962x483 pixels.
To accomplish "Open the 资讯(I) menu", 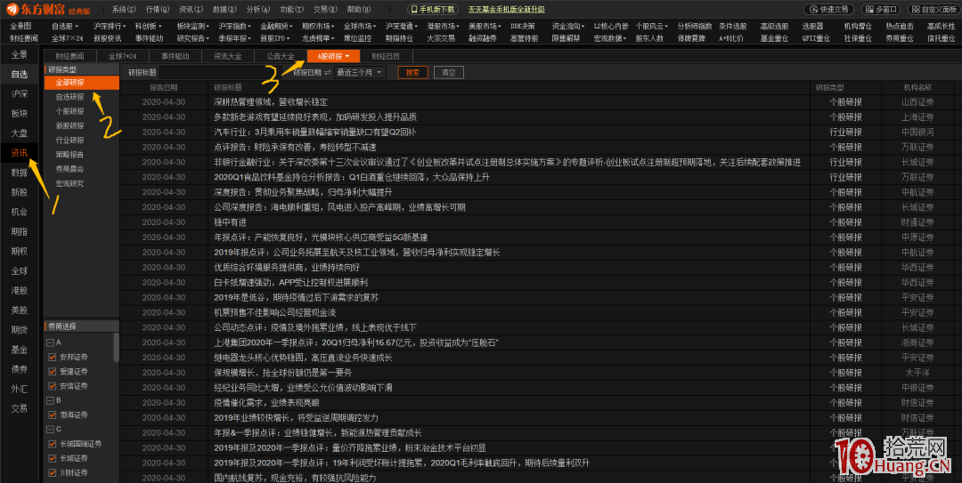I will click(191, 9).
